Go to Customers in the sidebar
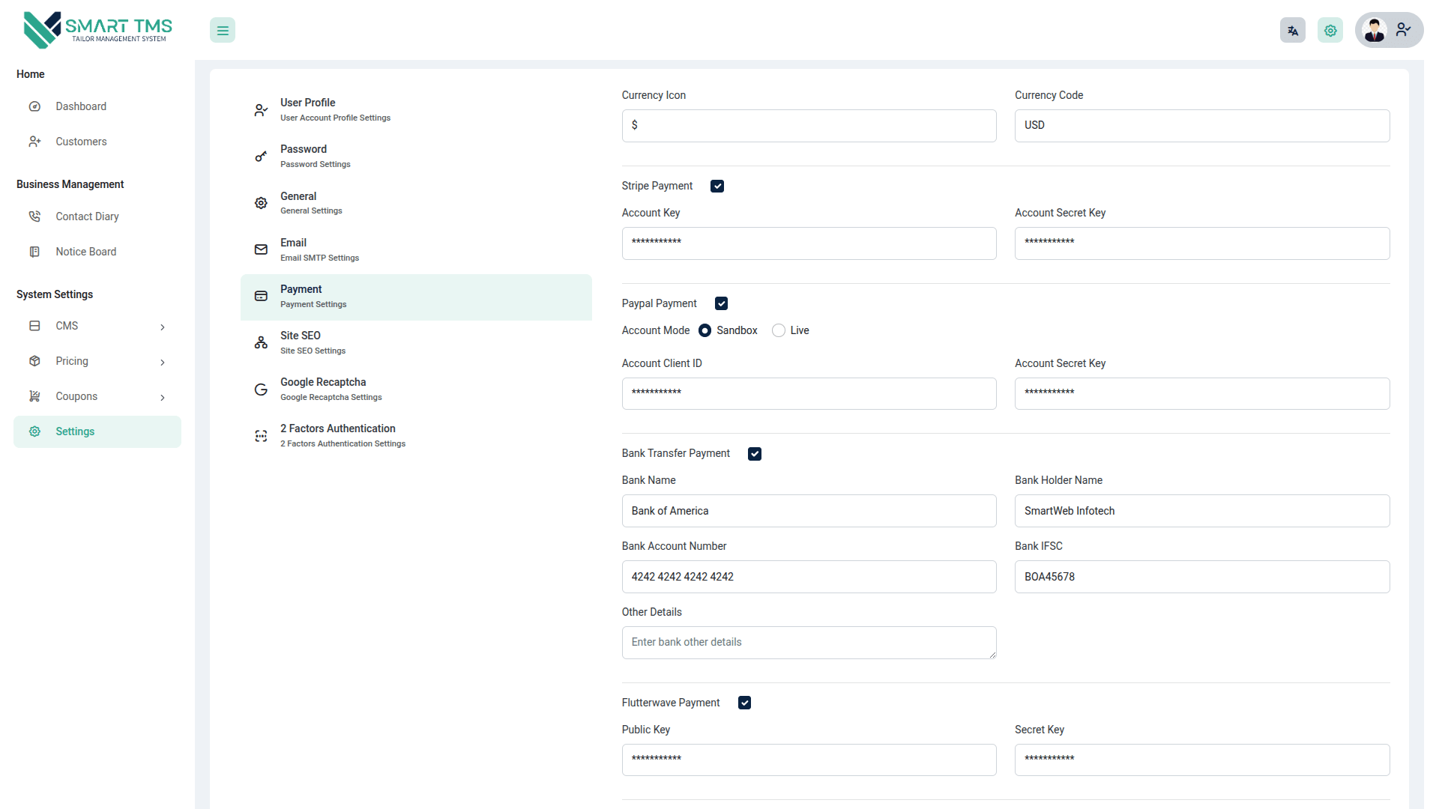Viewport: 1439px width, 809px height. (81, 142)
